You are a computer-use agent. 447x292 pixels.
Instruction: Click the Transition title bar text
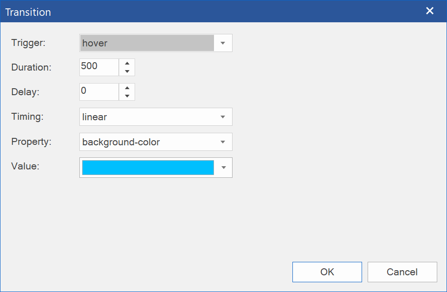click(x=28, y=12)
